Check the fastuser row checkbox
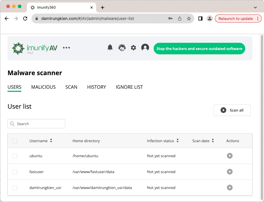Image resolution: width=264 pixels, height=202 pixels. pyautogui.click(x=15, y=172)
